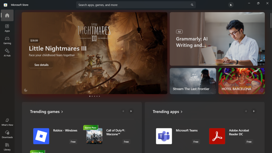272x153 pixels.
Task: Select the first carousel dot
Action: [x=90, y=96]
